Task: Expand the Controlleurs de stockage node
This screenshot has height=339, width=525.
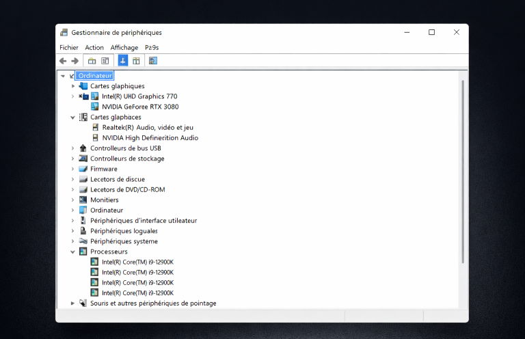Action: pos(73,159)
